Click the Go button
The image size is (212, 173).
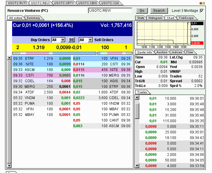[142, 11]
